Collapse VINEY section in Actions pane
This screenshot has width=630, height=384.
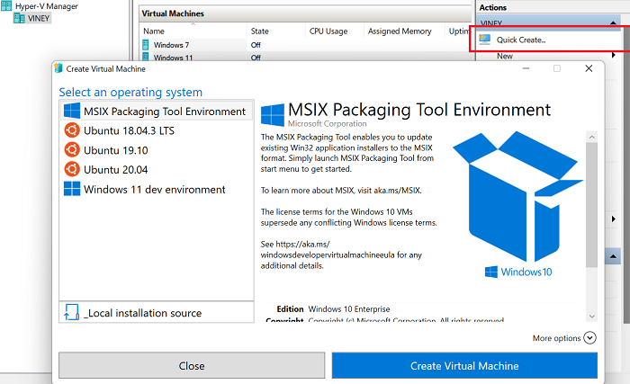(613, 22)
